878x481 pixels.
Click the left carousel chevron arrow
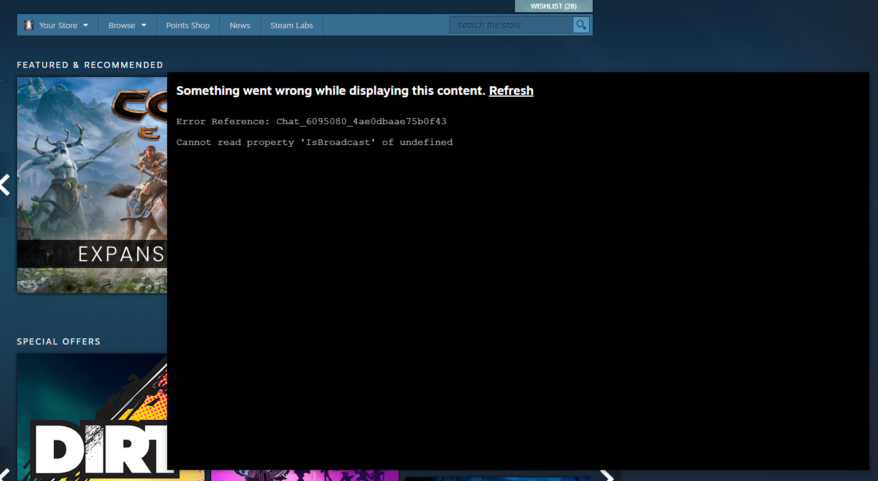pyautogui.click(x=5, y=184)
